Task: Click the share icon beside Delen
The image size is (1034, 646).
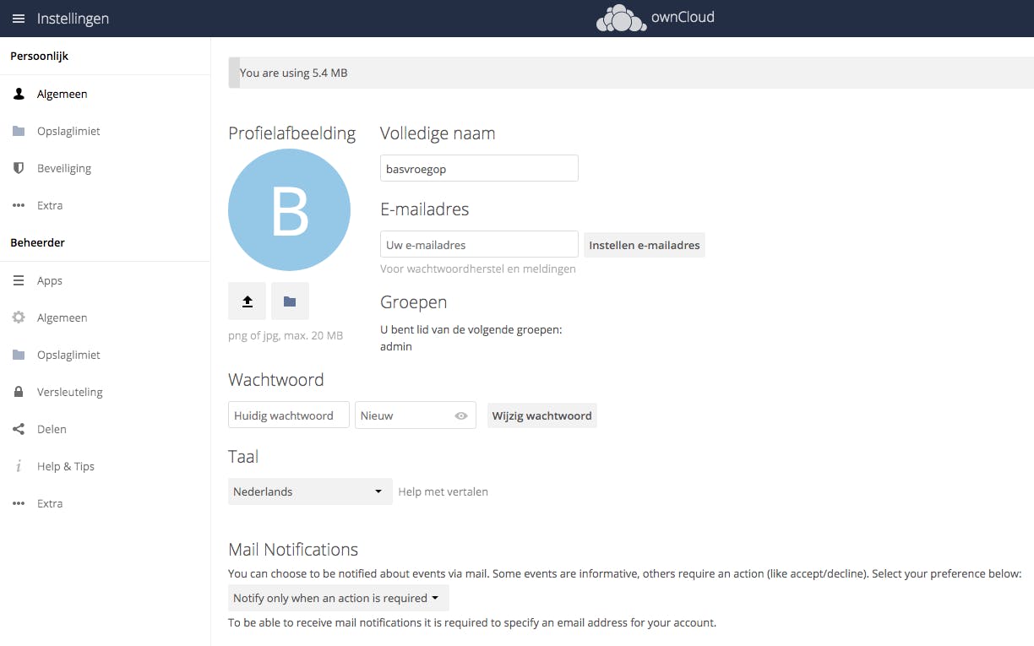Action: 19,429
